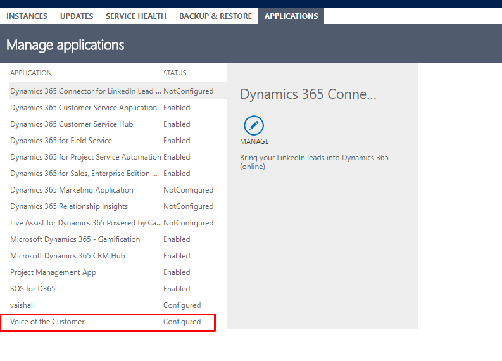The width and height of the screenshot is (502, 361).
Task: Click NotConfigured status for Relationship Insights
Action: pyautogui.click(x=189, y=206)
